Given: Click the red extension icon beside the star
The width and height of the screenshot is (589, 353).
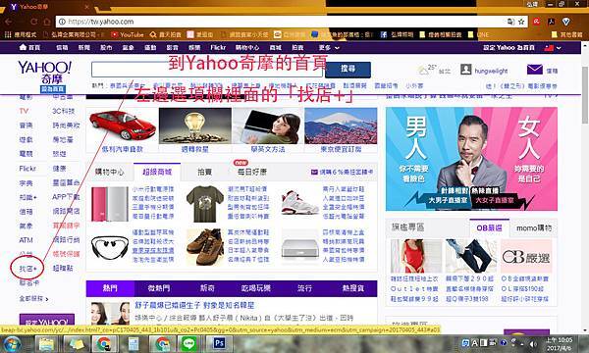Looking at the screenshot, I should [536, 22].
